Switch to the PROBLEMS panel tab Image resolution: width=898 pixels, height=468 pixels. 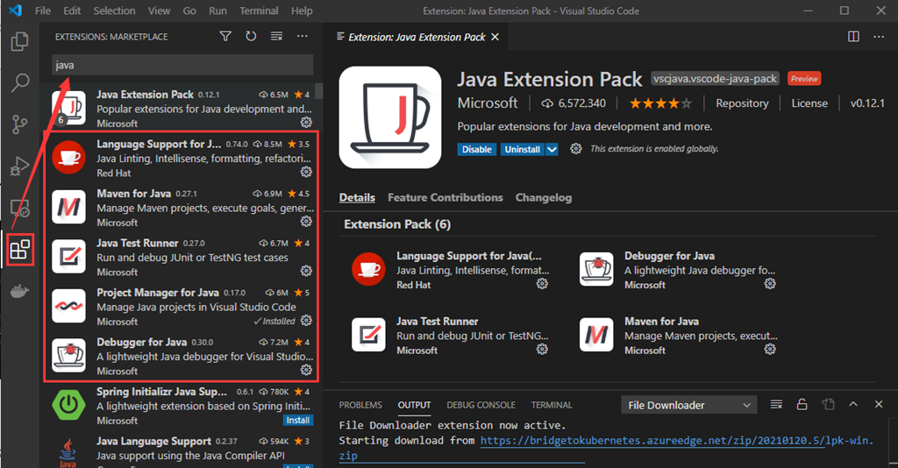[x=360, y=405]
